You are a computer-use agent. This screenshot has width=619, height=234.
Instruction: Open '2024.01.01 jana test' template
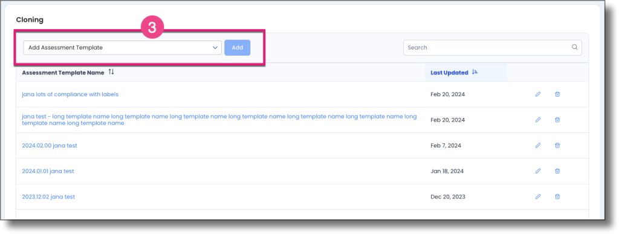tap(48, 171)
